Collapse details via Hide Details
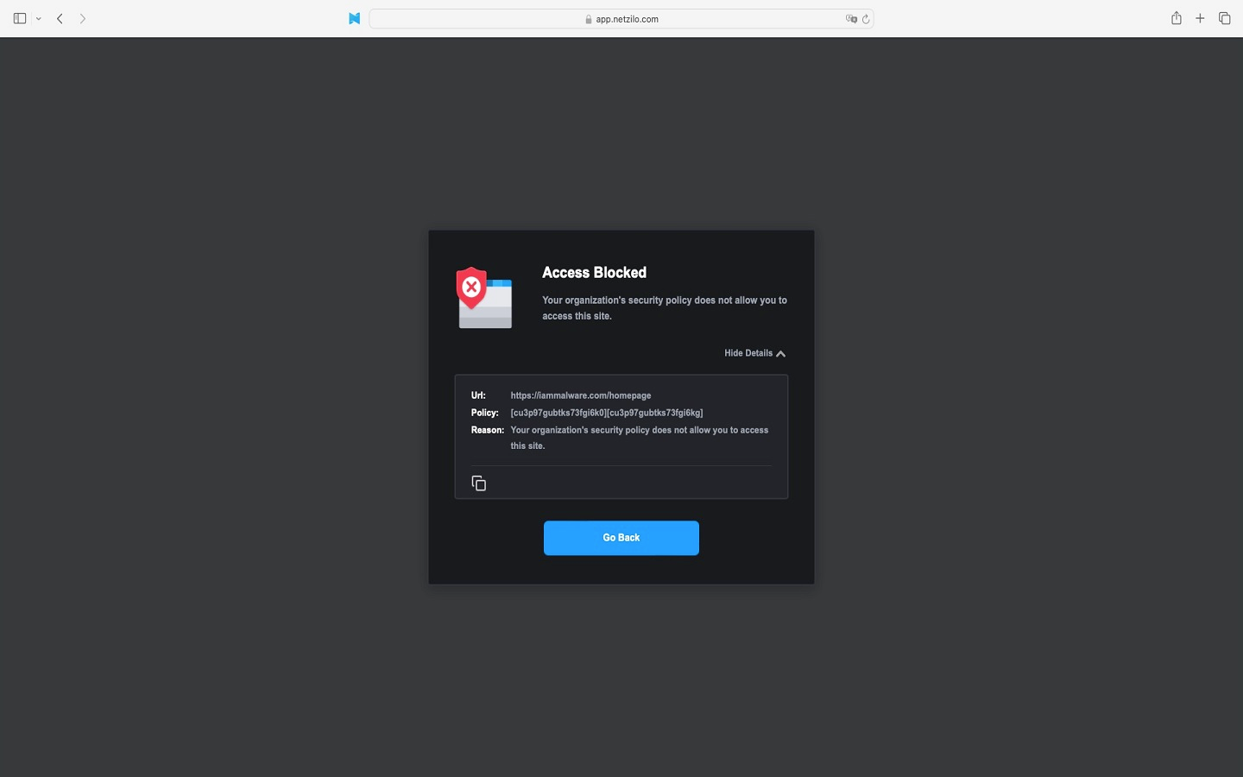 coord(754,353)
